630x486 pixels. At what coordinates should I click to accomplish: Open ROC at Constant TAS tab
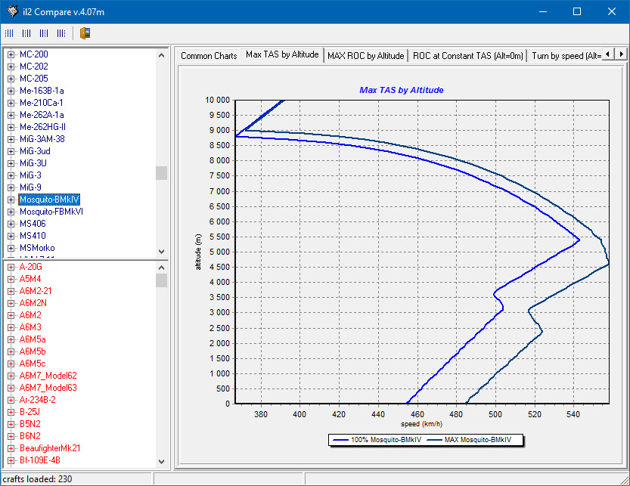(x=467, y=56)
